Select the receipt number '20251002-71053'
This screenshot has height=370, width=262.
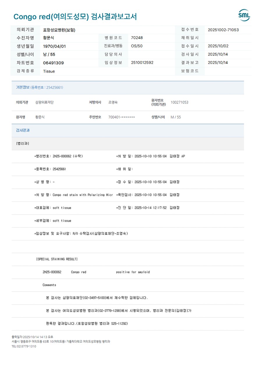click(x=223, y=30)
